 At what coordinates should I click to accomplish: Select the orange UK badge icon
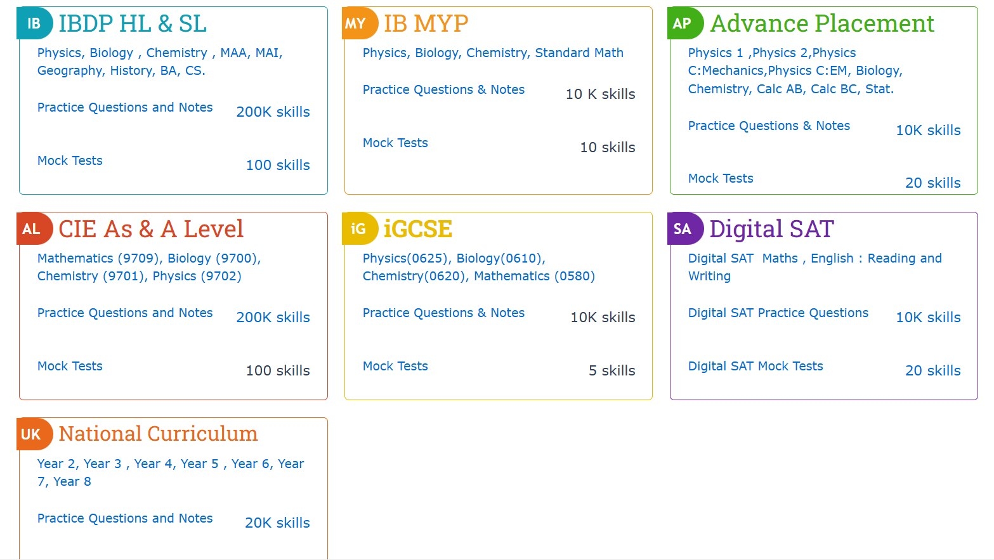34,434
